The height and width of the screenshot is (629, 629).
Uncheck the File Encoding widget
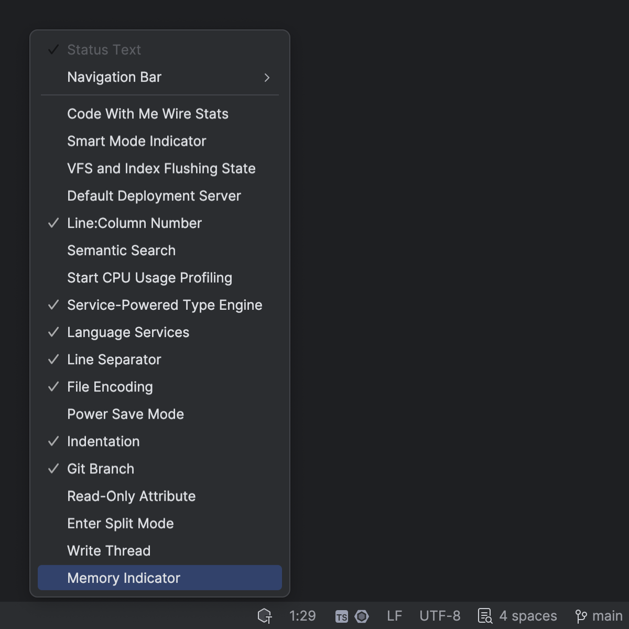pyautogui.click(x=110, y=386)
